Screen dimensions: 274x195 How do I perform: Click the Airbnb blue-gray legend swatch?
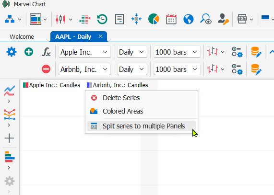(89, 85)
